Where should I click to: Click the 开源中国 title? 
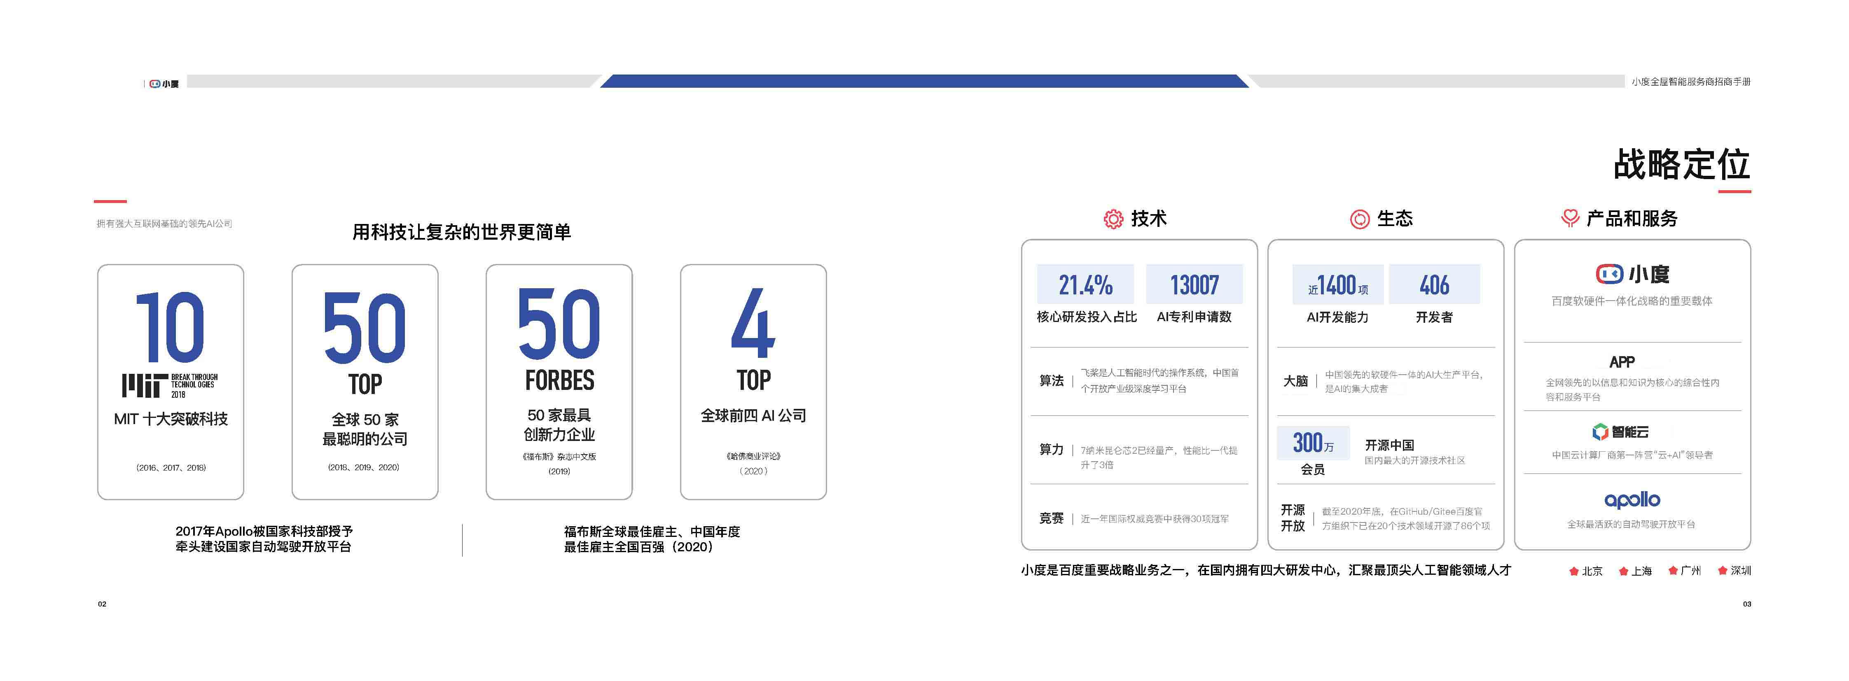1390,445
